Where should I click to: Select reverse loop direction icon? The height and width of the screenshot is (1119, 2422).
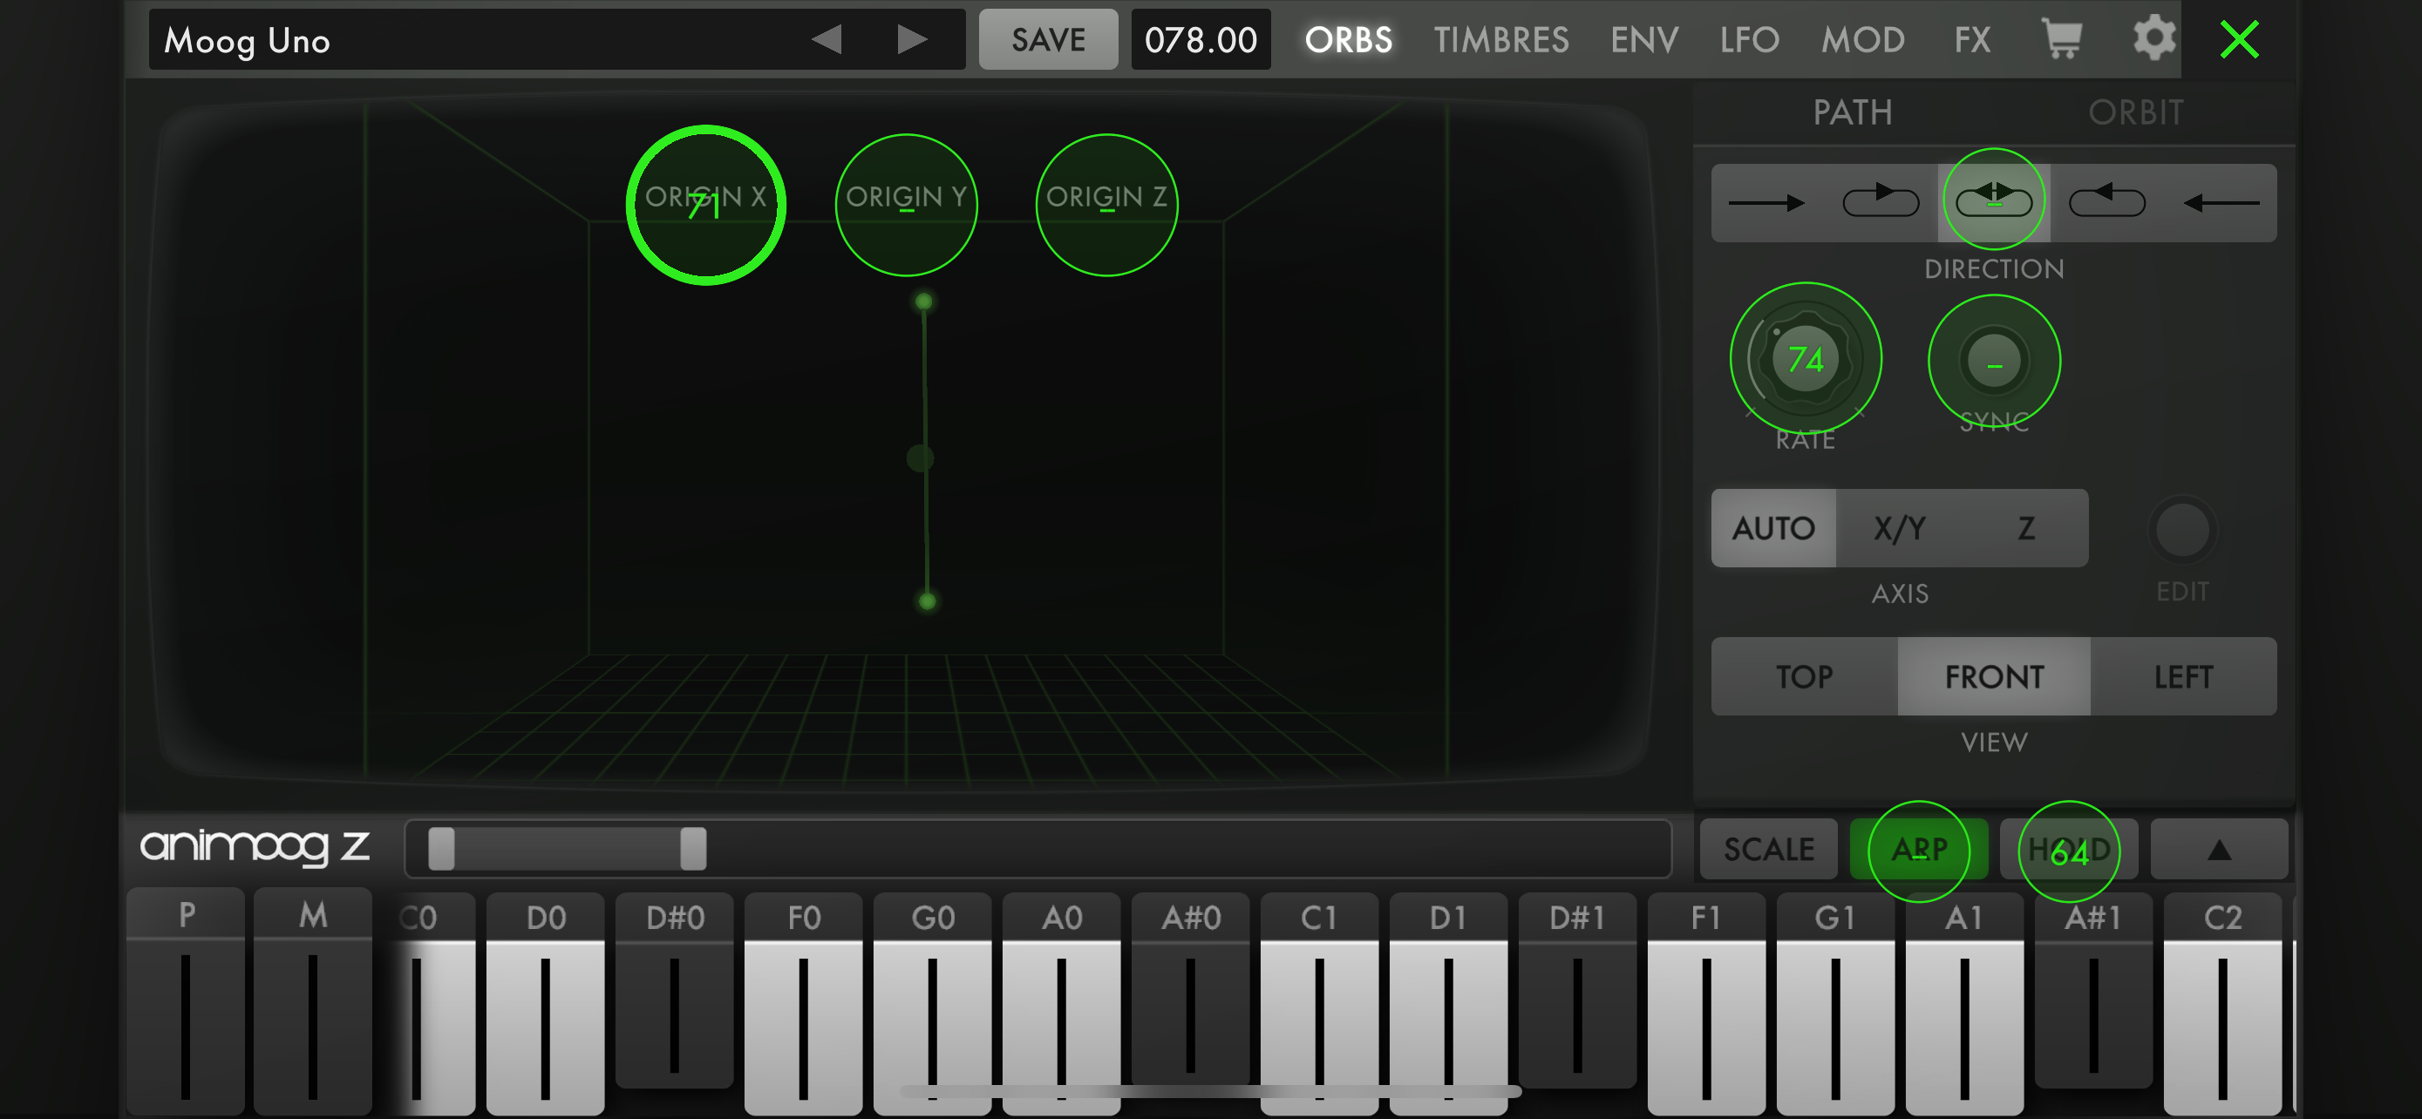coord(2107,202)
